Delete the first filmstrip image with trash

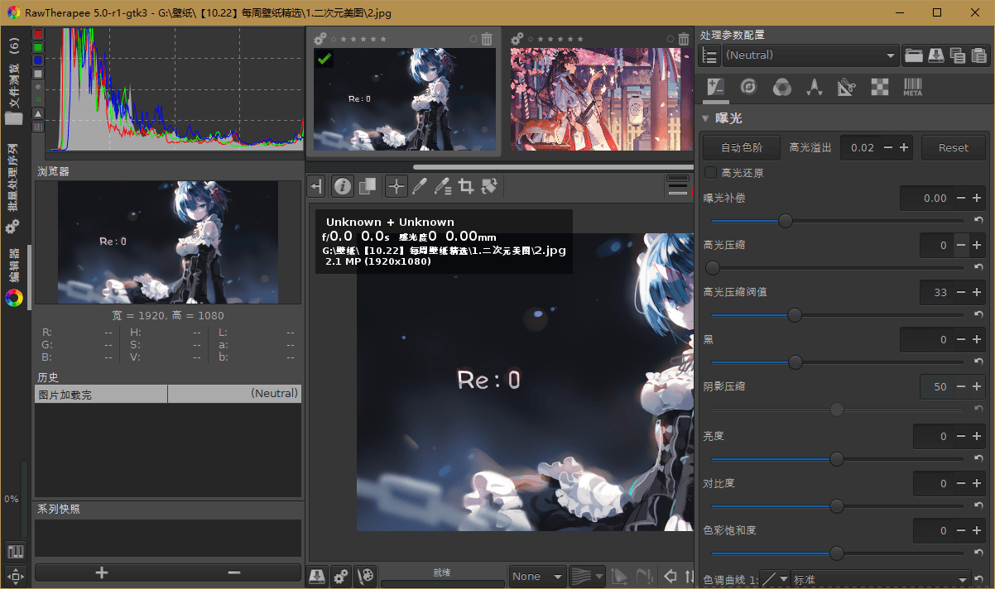tap(487, 39)
